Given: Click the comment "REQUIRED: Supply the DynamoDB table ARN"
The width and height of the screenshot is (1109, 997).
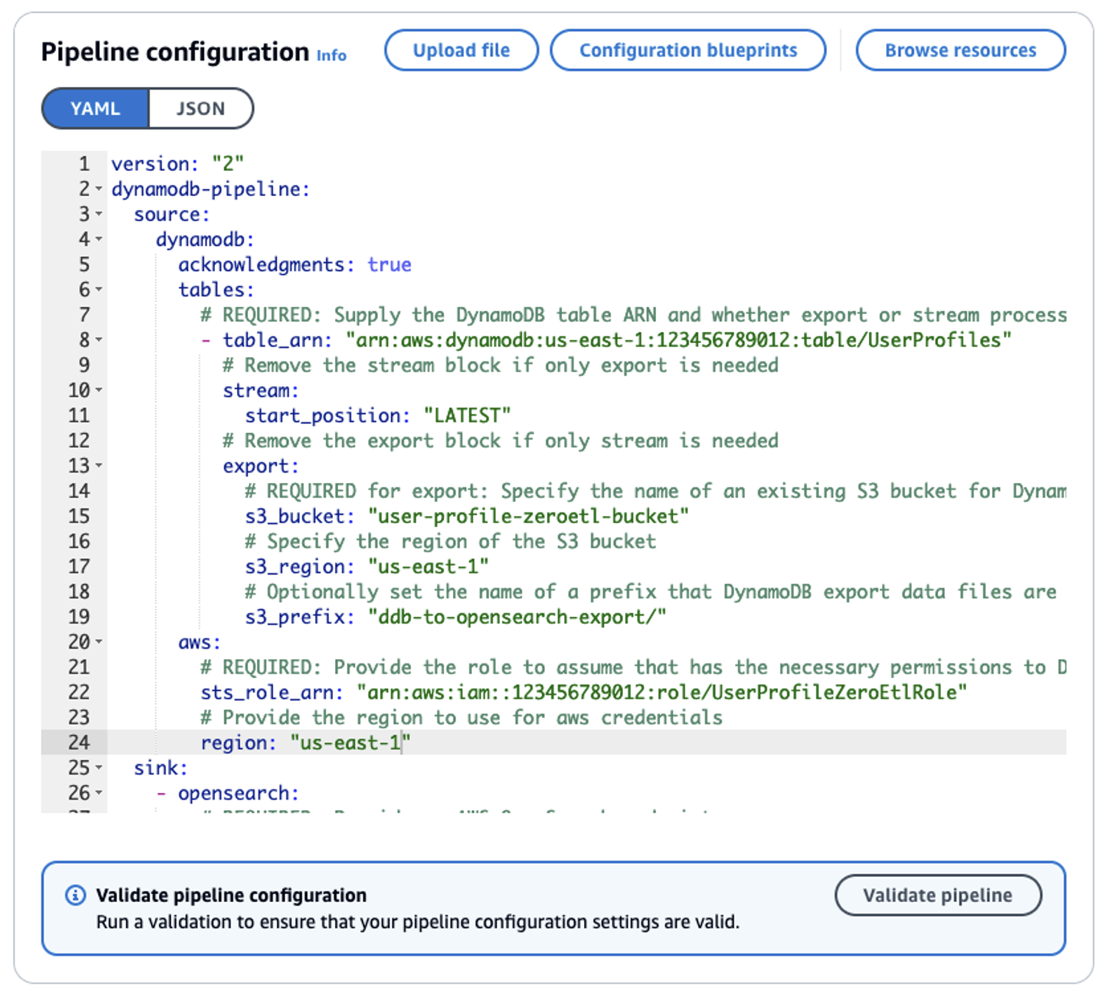Looking at the screenshot, I should pos(633,315).
